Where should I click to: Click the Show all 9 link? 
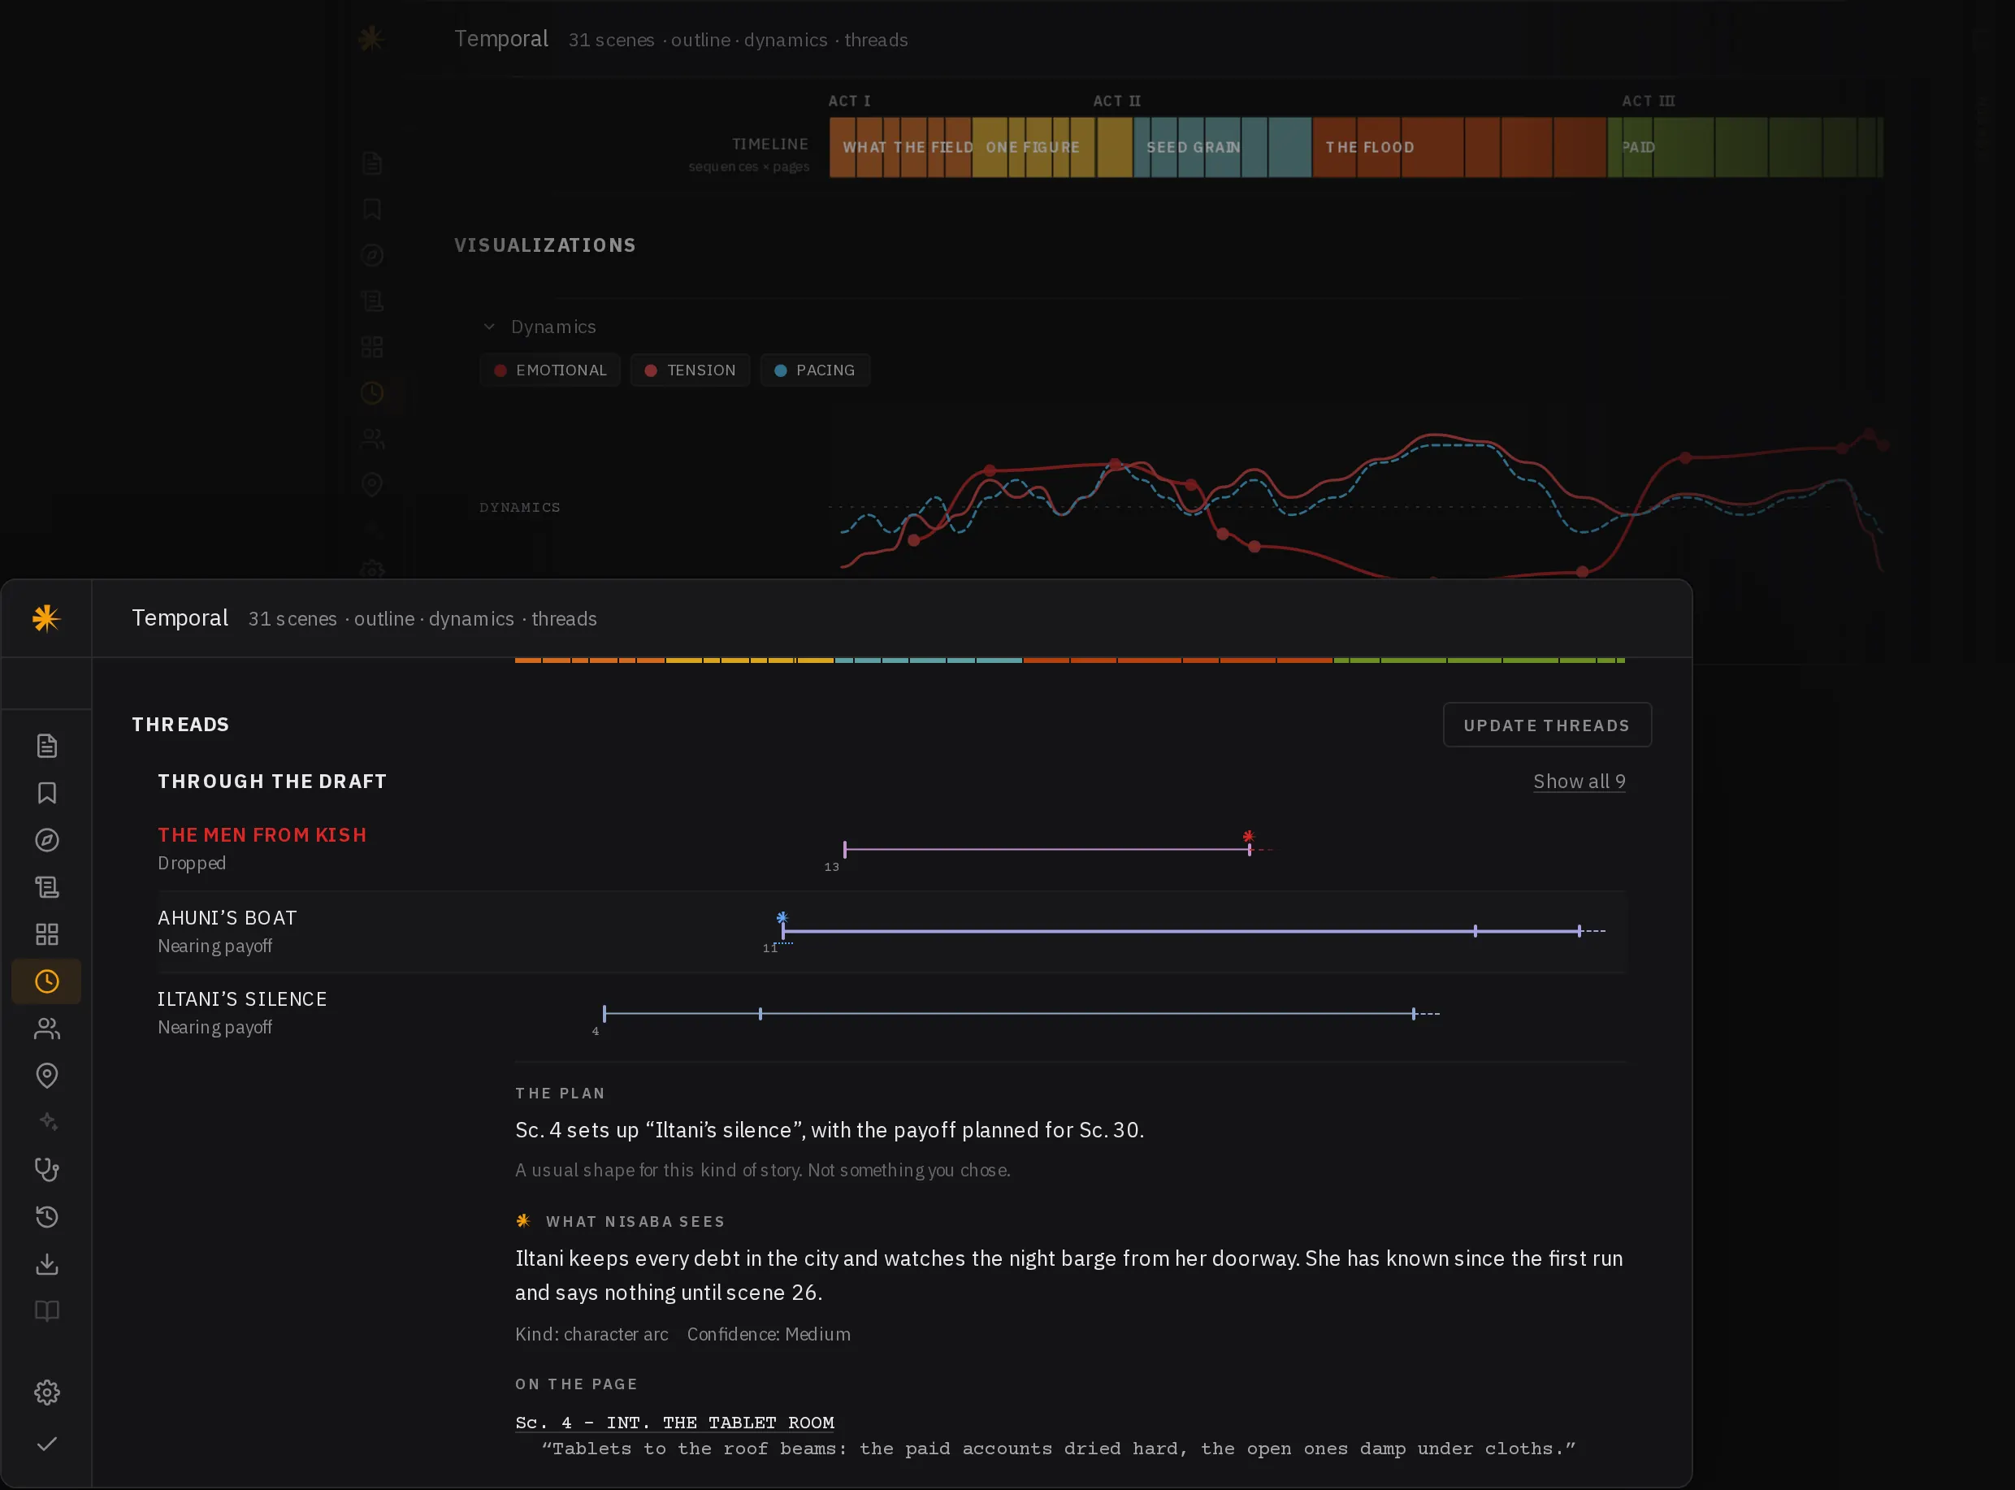1579,781
